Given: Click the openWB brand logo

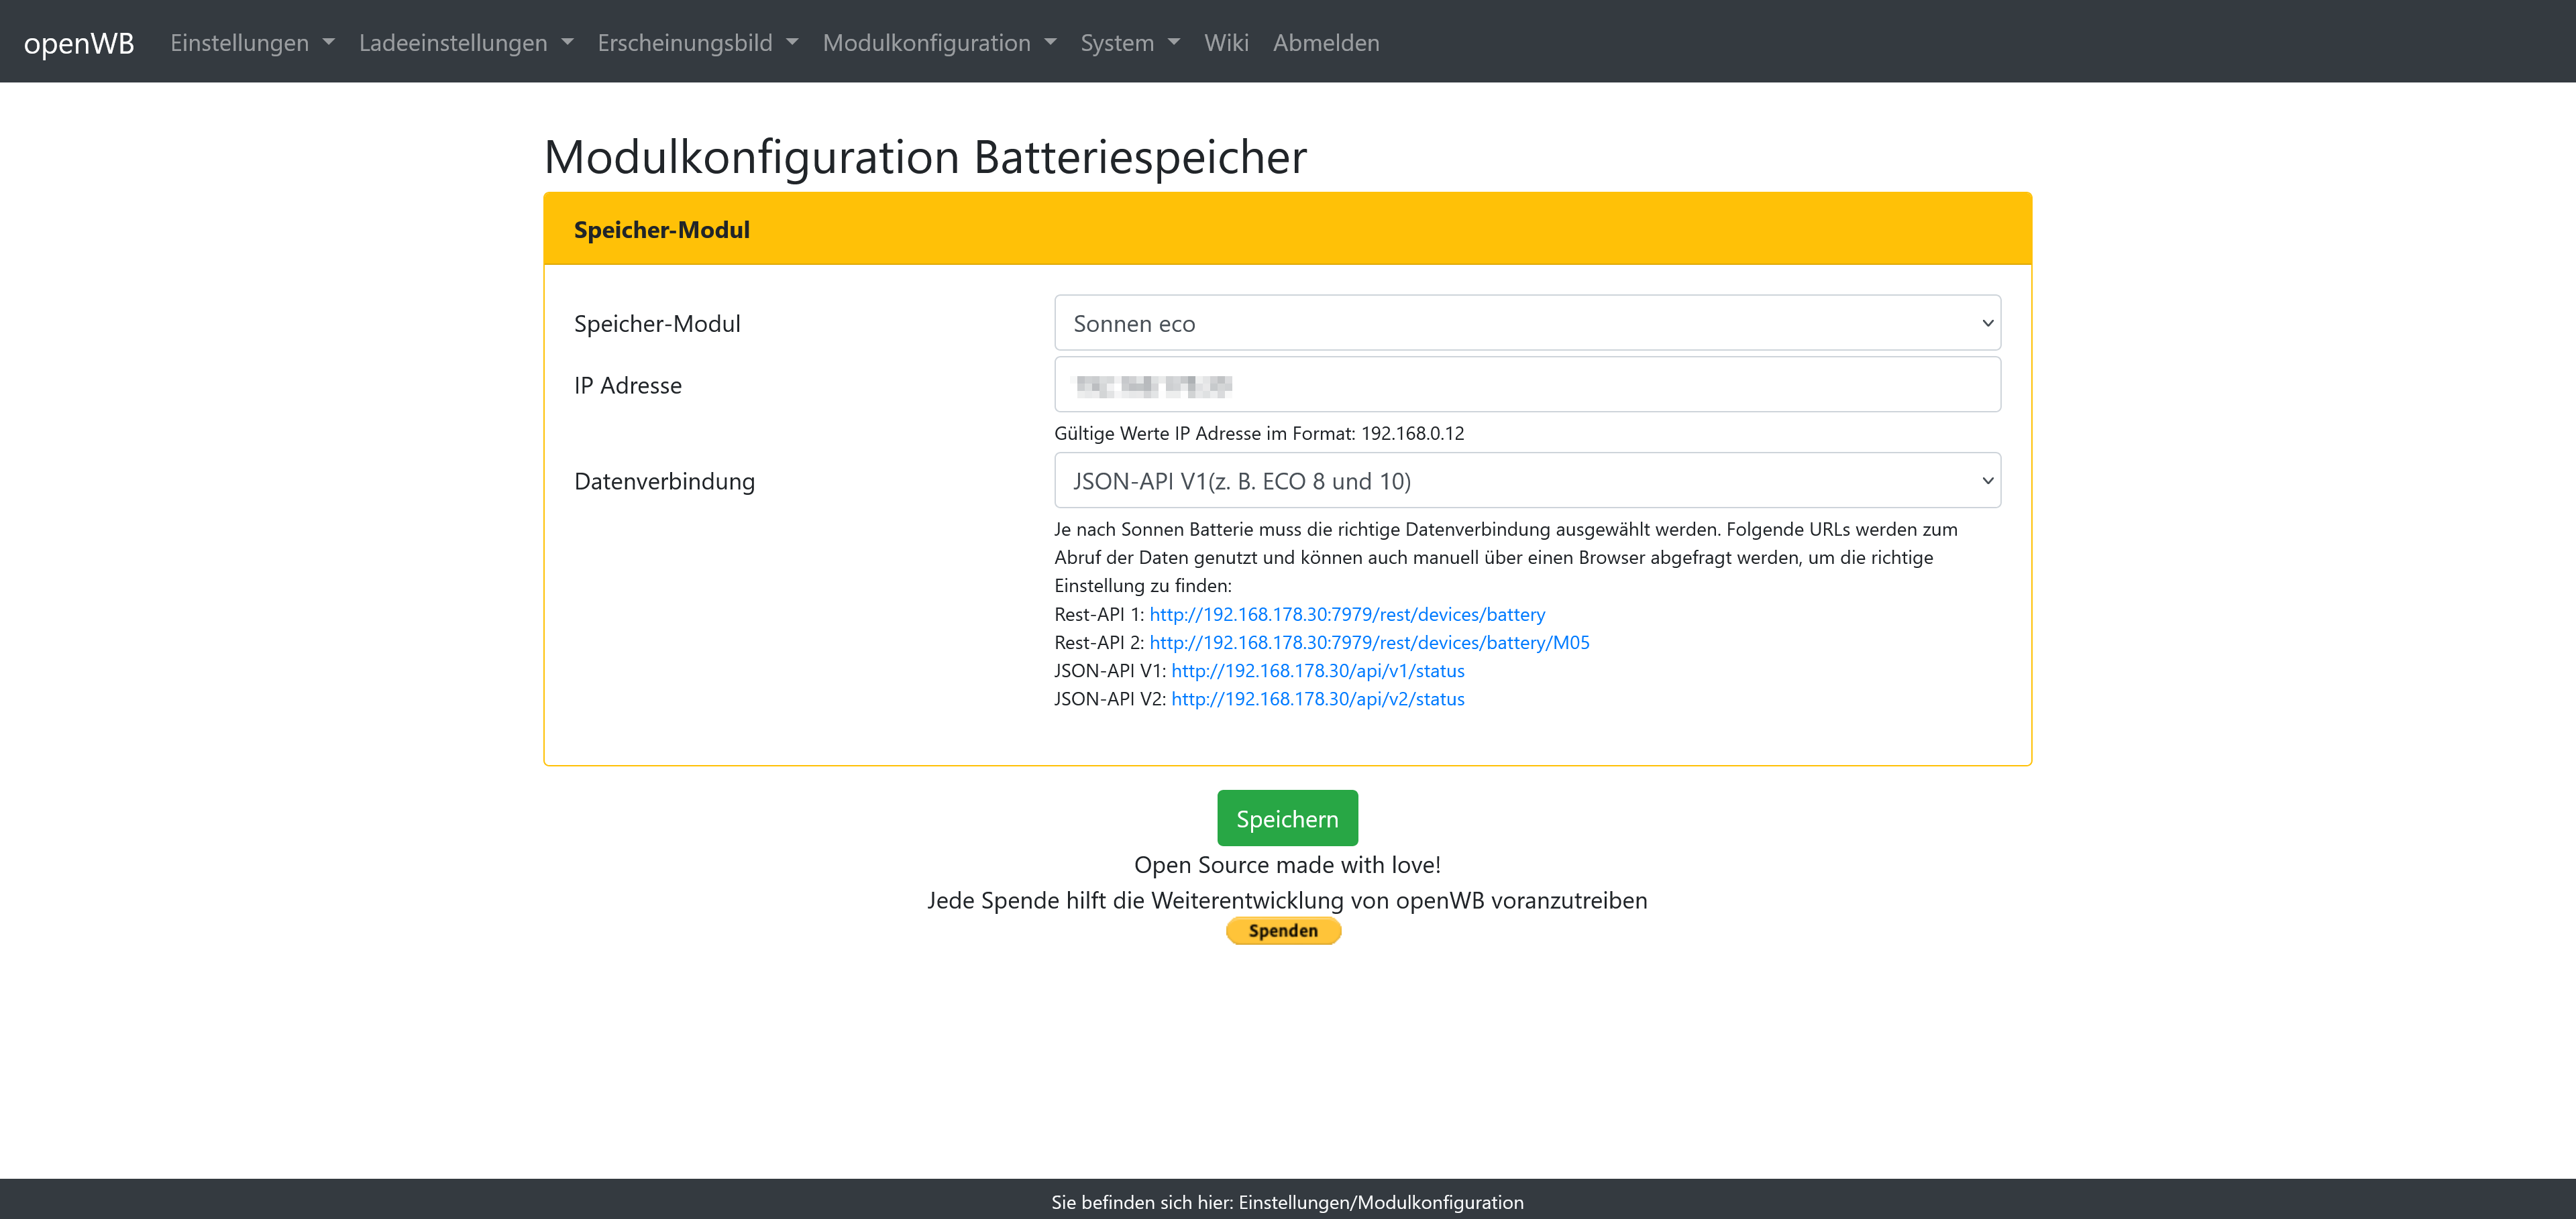Looking at the screenshot, I should coord(78,43).
